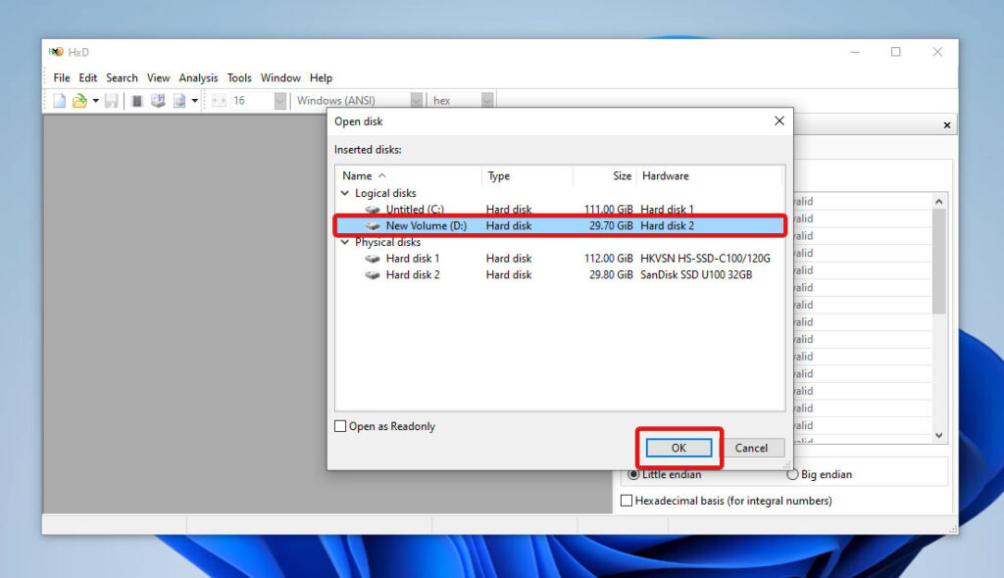Viewport: 1004px width, 578px height.
Task: Click the drive icon beside physical Hard disk 2
Action: click(373, 275)
